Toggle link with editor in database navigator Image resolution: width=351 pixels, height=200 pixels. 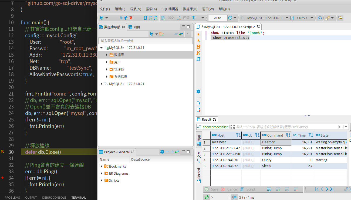pos(181,34)
